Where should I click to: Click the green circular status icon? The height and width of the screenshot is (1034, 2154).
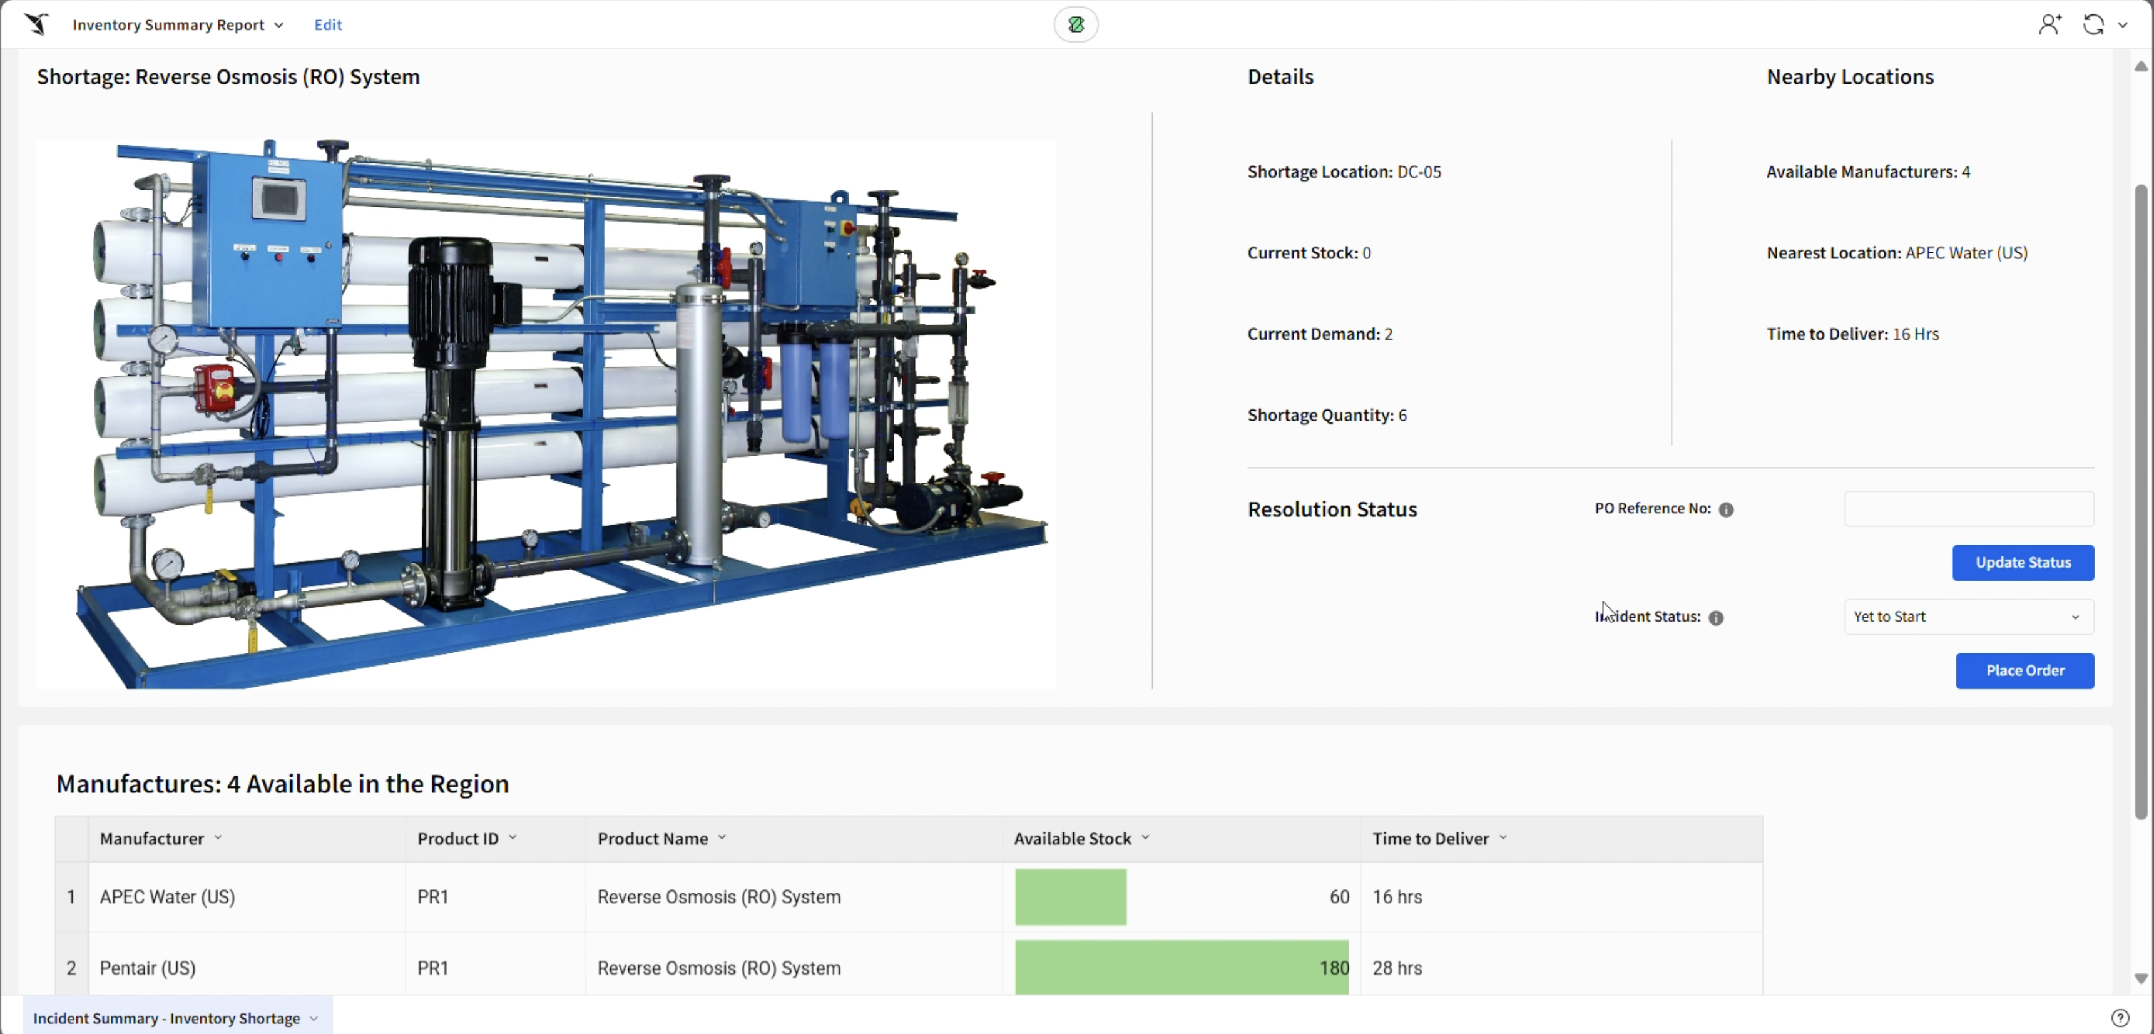[1075, 25]
